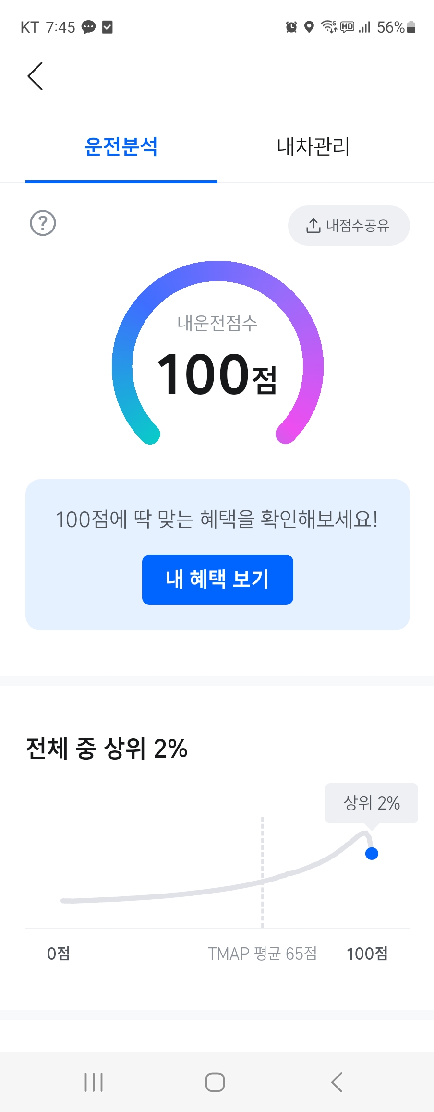The height and width of the screenshot is (1112, 434).
Task: Click the 내점수공유 share button
Action: 349,226
